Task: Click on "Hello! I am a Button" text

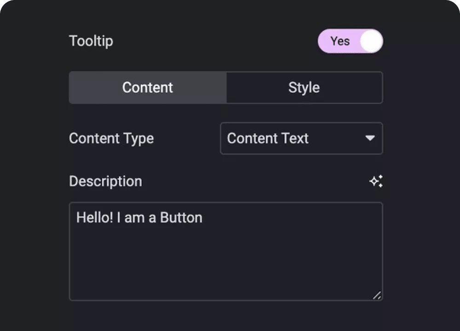Action: click(x=139, y=217)
